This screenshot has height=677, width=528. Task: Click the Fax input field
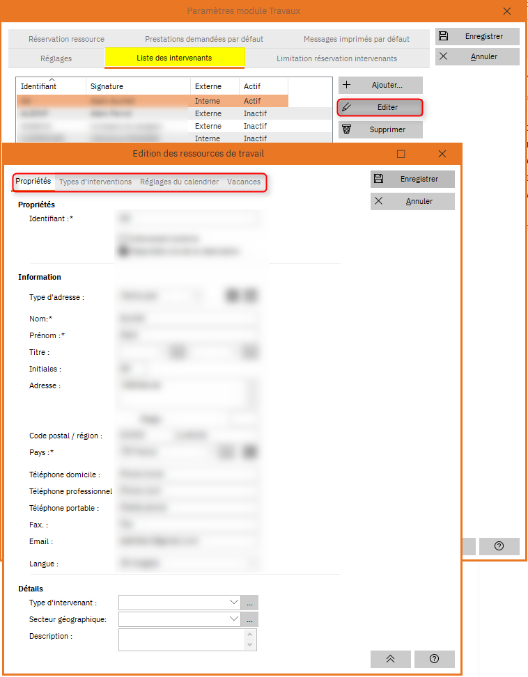[x=188, y=525]
